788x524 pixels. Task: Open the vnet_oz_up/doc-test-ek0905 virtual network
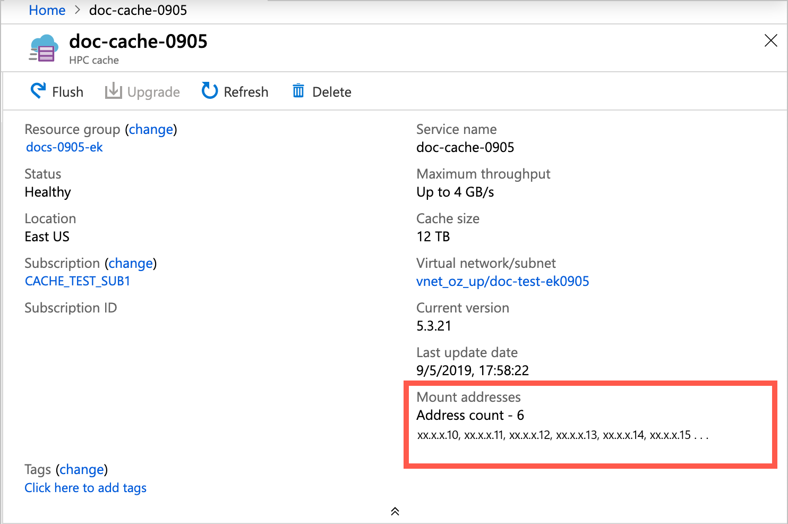[x=502, y=281]
